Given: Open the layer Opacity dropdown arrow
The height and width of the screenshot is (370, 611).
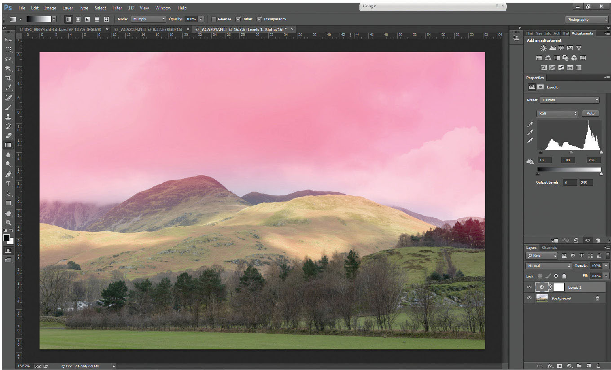Looking at the screenshot, I should pyautogui.click(x=606, y=266).
